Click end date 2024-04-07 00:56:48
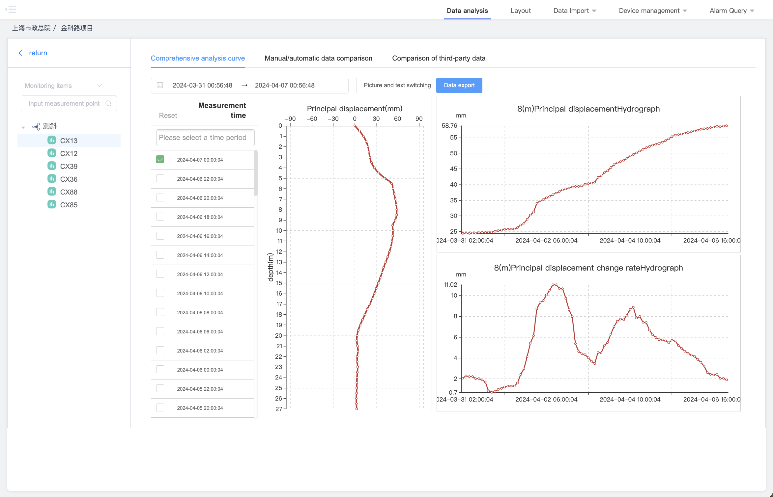The image size is (773, 497). click(x=285, y=85)
